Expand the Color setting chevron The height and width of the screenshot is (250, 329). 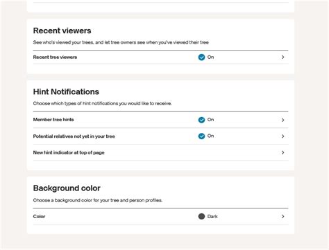click(x=282, y=216)
